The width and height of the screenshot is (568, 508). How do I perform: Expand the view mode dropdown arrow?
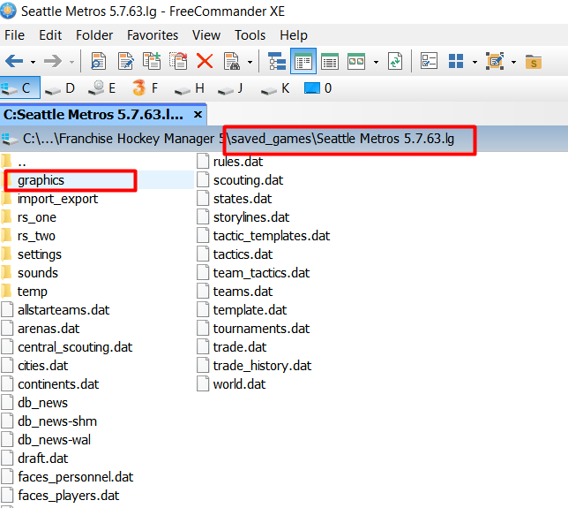(376, 62)
